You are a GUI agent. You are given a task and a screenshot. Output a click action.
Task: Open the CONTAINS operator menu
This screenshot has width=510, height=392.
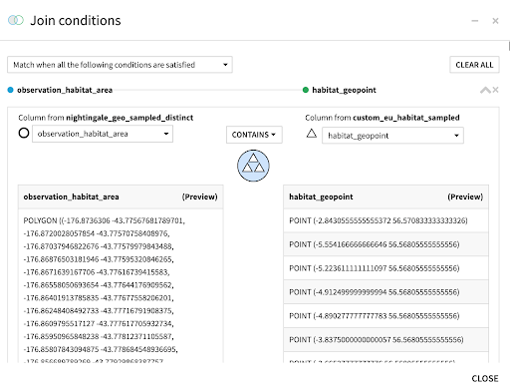click(x=254, y=135)
